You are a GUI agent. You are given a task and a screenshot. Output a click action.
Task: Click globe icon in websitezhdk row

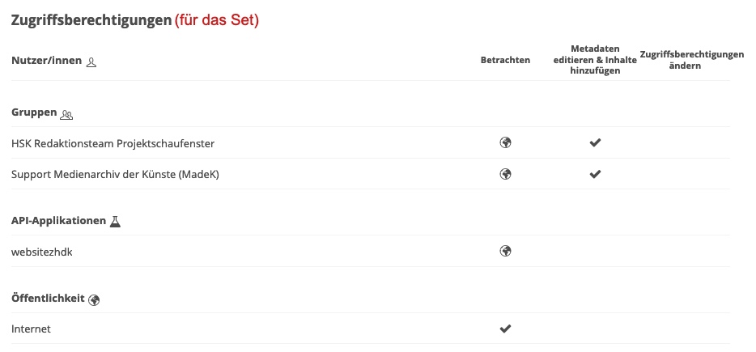[506, 252]
